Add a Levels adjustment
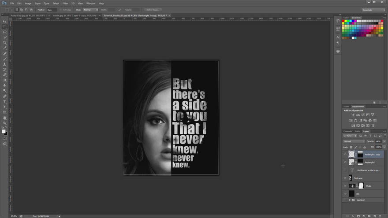Image resolution: width=388 pixels, height=218 pixels. tap(358, 115)
